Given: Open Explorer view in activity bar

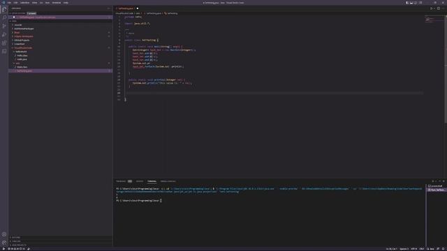Looking at the screenshot, I should [4, 9].
